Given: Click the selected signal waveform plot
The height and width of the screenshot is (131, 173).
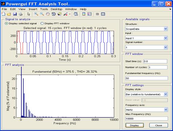Looking at the screenshot, I should (65, 42).
